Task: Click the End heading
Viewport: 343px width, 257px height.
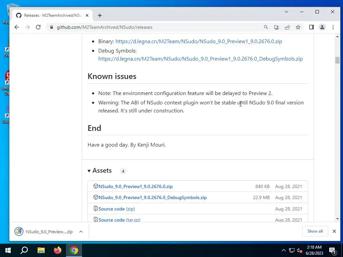Action: [x=94, y=128]
